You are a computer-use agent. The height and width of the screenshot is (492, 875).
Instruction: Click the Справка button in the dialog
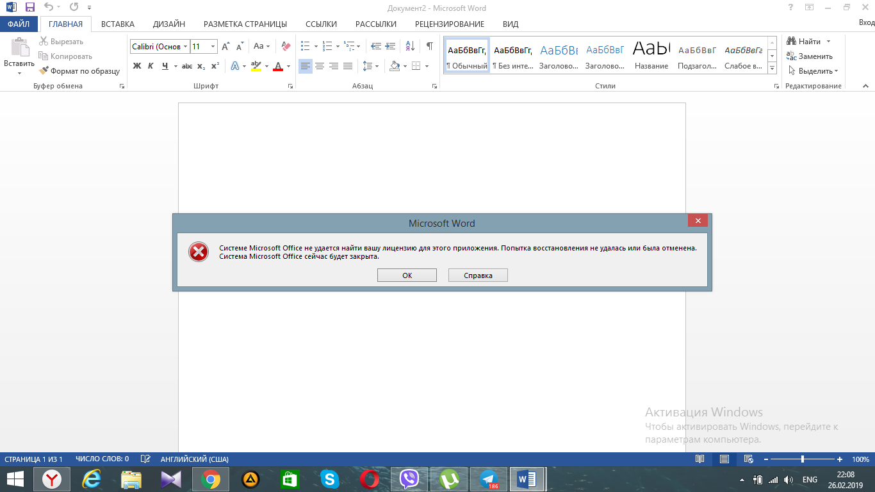coord(478,275)
